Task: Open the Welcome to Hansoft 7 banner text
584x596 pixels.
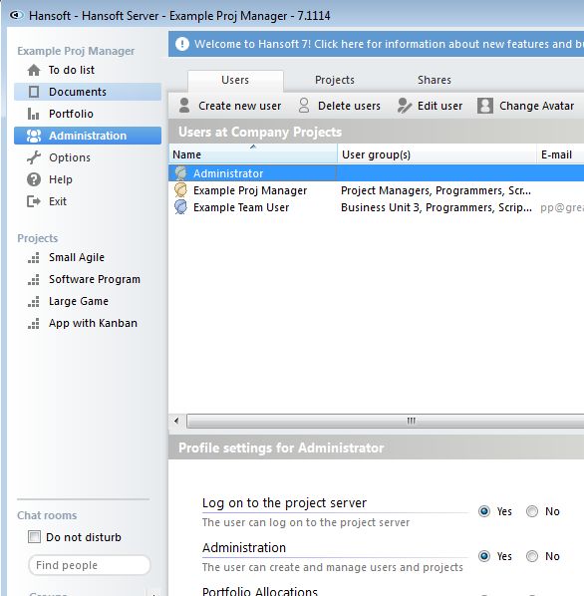Action: coord(389,44)
